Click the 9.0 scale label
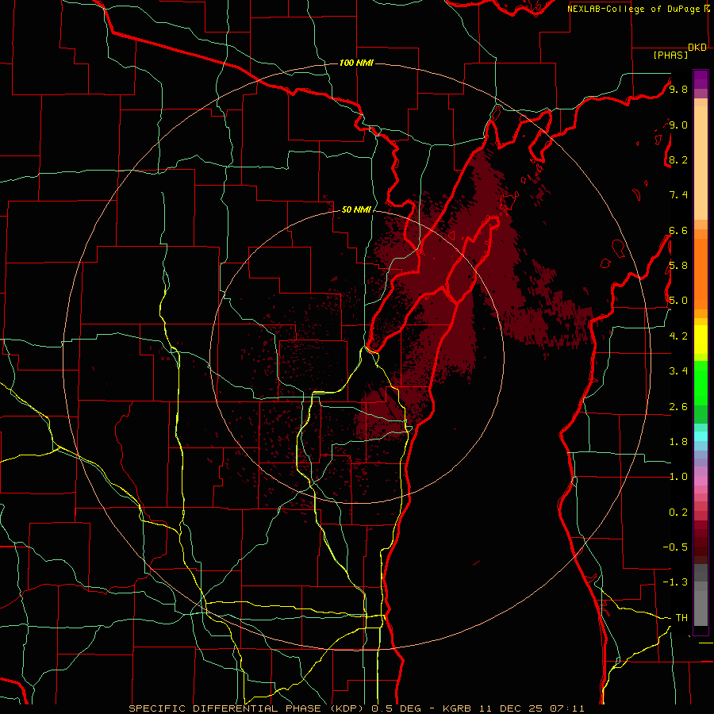 pyautogui.click(x=678, y=125)
